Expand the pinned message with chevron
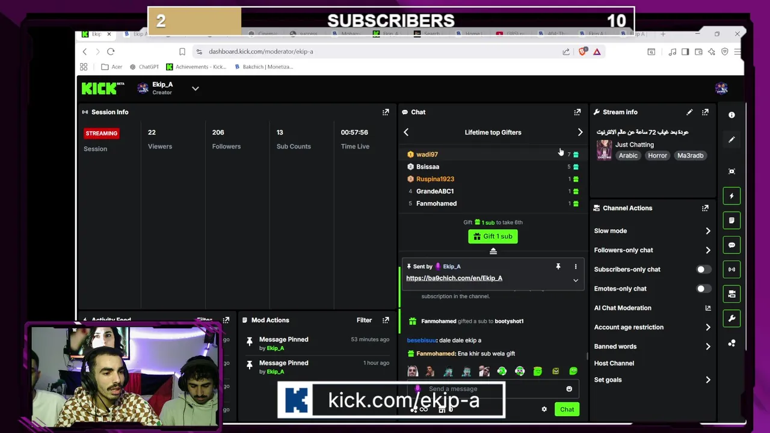Screen dimensions: 770x433 [576, 280]
